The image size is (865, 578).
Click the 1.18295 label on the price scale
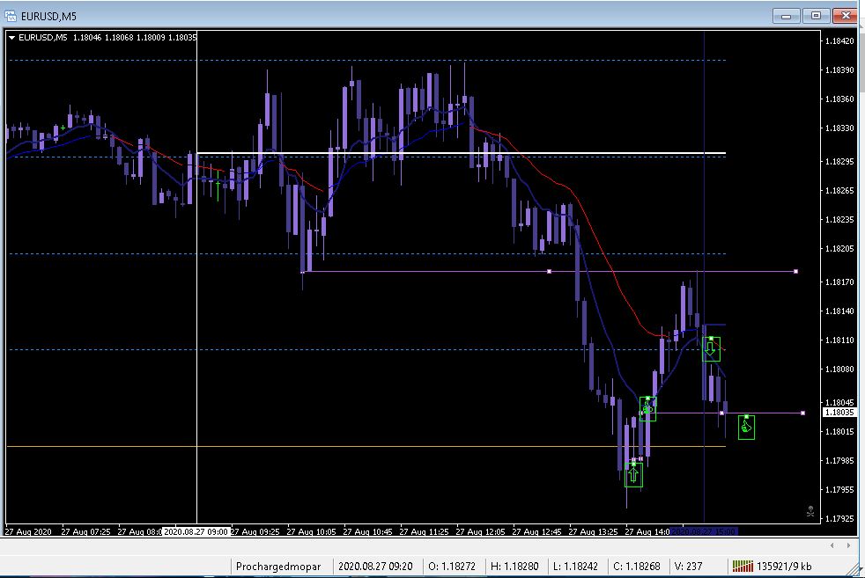coord(839,162)
